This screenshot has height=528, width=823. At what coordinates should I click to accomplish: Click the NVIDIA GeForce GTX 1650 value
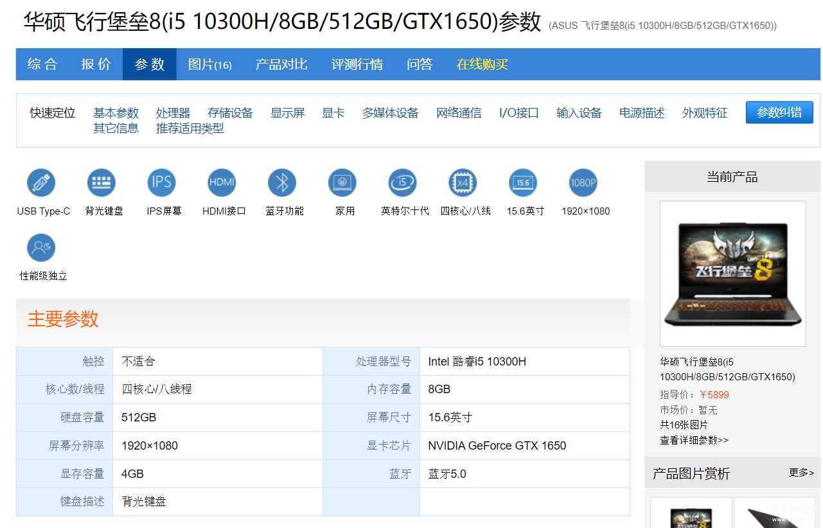point(497,446)
